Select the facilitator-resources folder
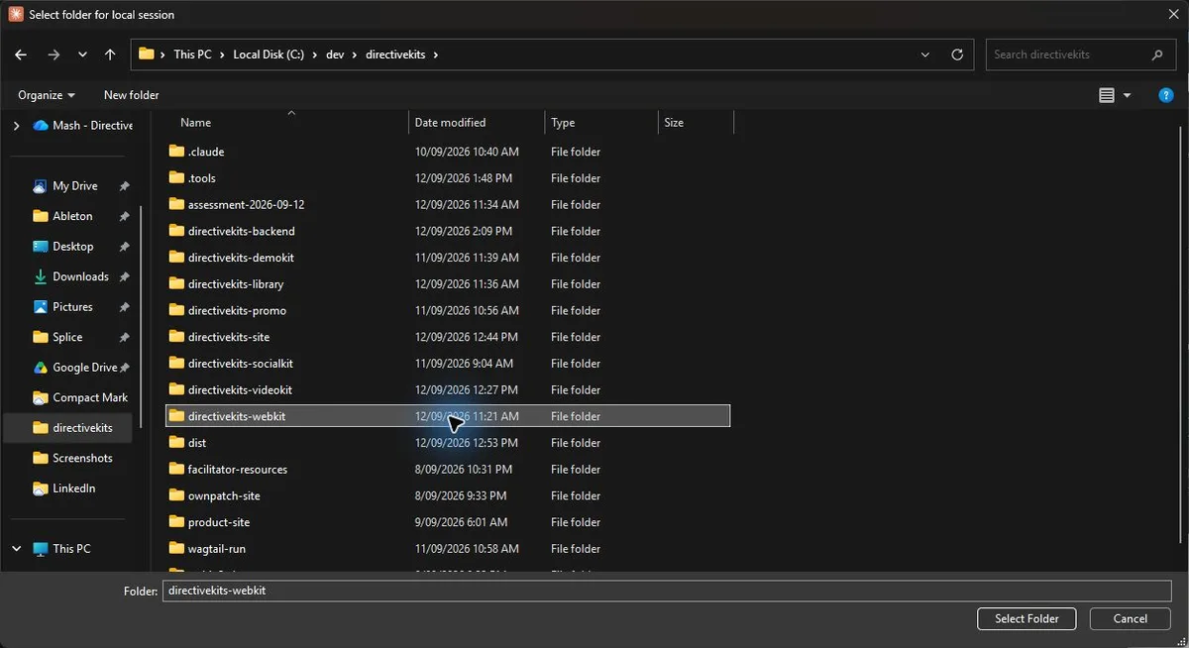 237,470
